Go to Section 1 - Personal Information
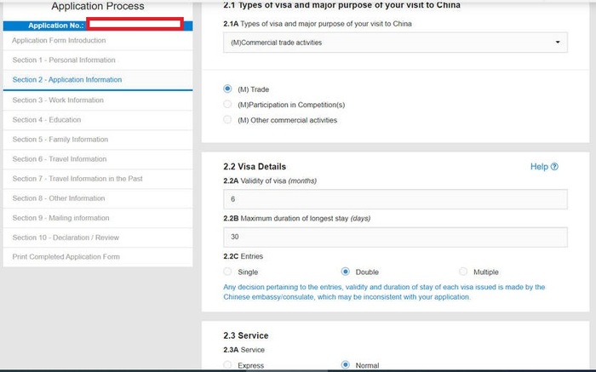 point(98,60)
